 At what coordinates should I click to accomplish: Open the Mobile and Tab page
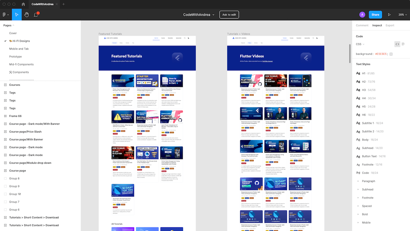pyautogui.click(x=19, y=49)
